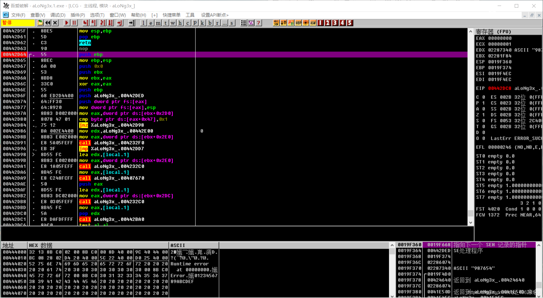
Task: Show Windows list with the 'w' button
Action: tap(173, 23)
